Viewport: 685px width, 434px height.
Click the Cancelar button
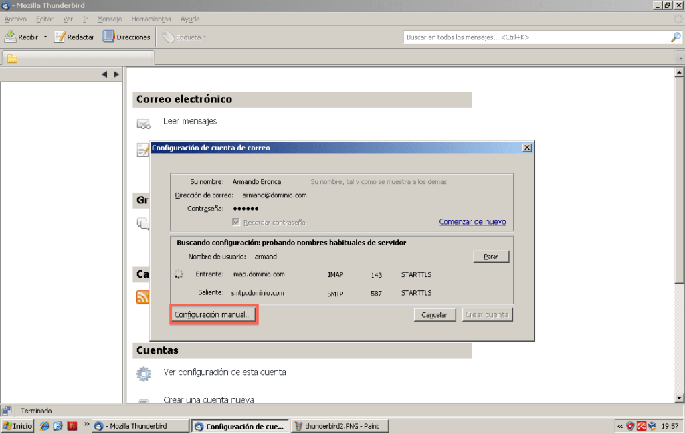point(434,314)
